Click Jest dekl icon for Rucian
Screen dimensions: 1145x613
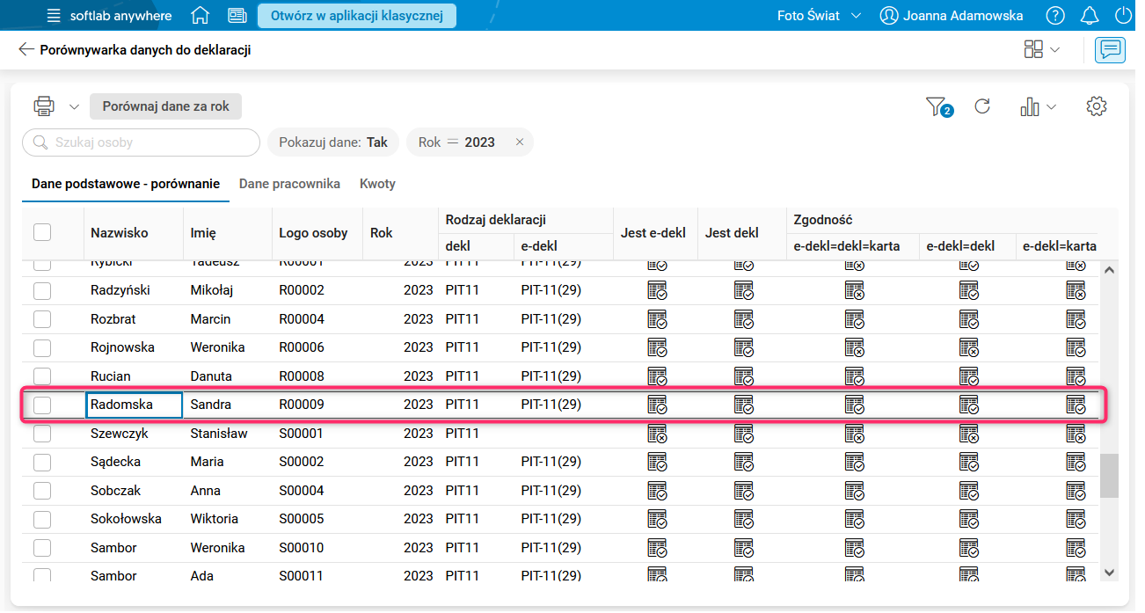pyautogui.click(x=744, y=376)
